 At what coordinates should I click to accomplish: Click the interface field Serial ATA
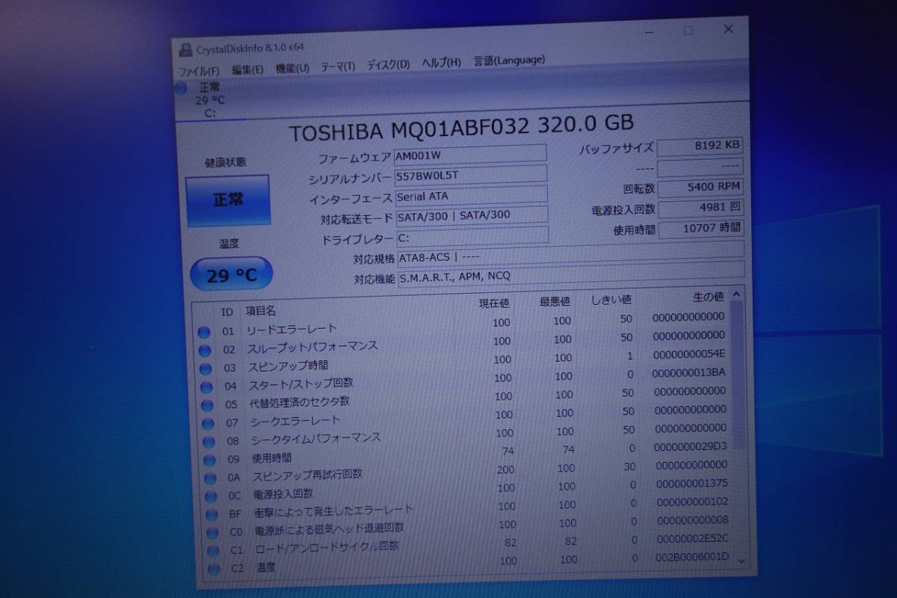point(471,196)
